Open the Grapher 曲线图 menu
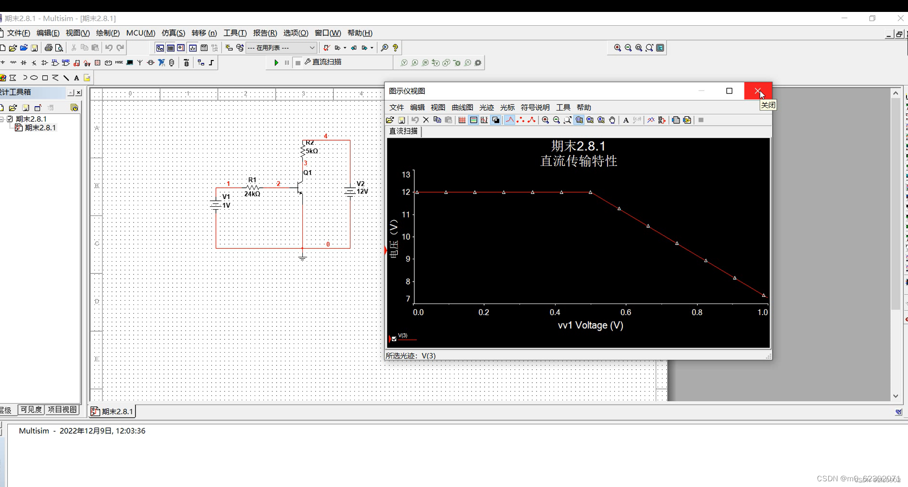Screen dimensions: 908x487 (x=462, y=107)
